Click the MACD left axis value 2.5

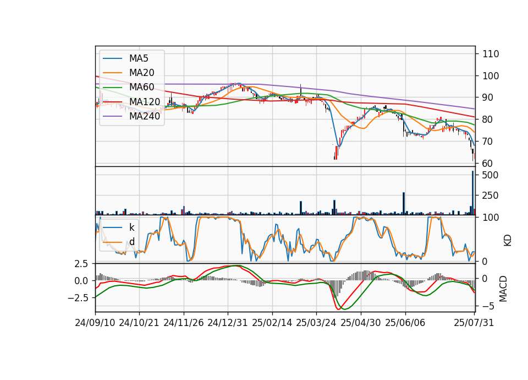coord(81,264)
